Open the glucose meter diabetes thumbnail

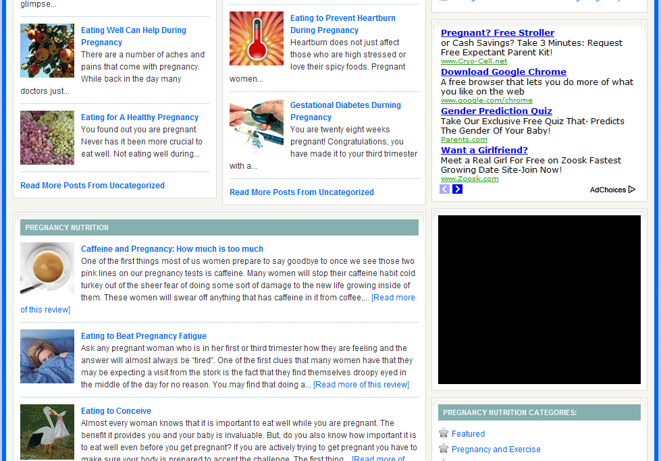coord(257,125)
